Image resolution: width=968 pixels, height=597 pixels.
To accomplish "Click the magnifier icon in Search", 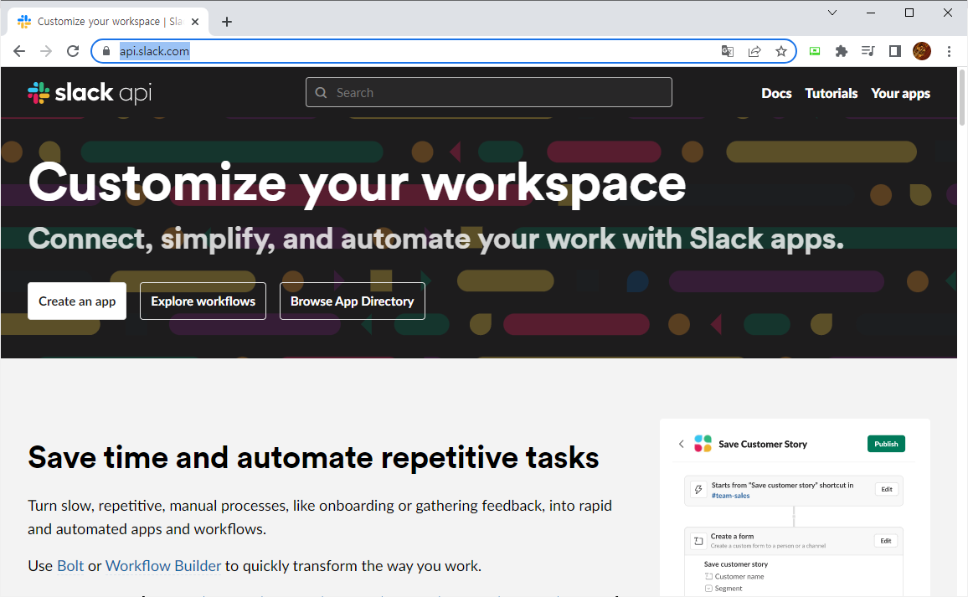I will pos(321,93).
